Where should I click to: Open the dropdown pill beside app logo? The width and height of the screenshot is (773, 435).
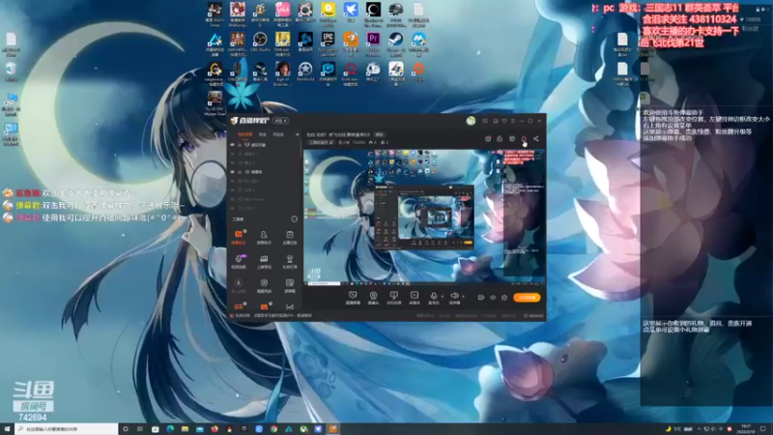click(281, 121)
